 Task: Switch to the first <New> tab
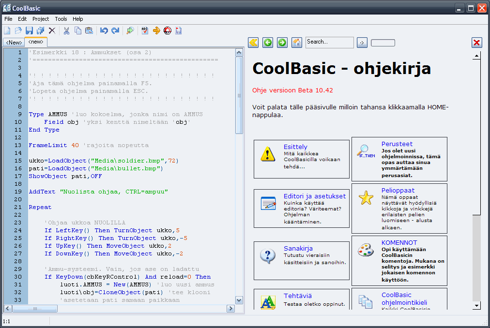point(14,42)
